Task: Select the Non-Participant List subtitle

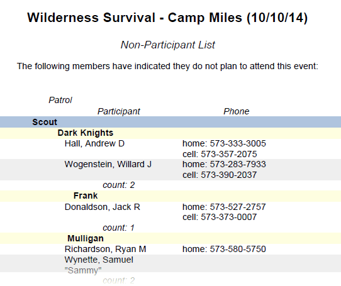Action: click(x=168, y=45)
